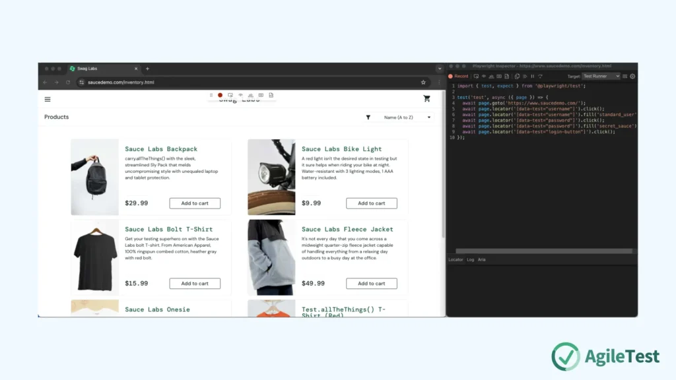Click the Step over icon in Inspector
The image size is (676, 380).
540,77
